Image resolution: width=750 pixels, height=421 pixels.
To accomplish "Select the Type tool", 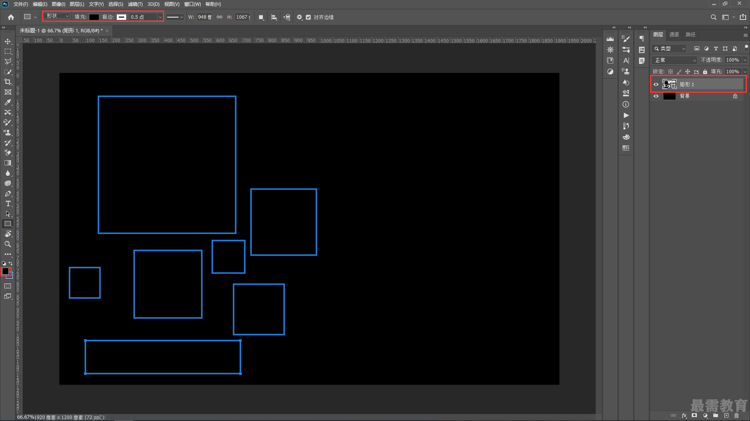I will pos(8,203).
